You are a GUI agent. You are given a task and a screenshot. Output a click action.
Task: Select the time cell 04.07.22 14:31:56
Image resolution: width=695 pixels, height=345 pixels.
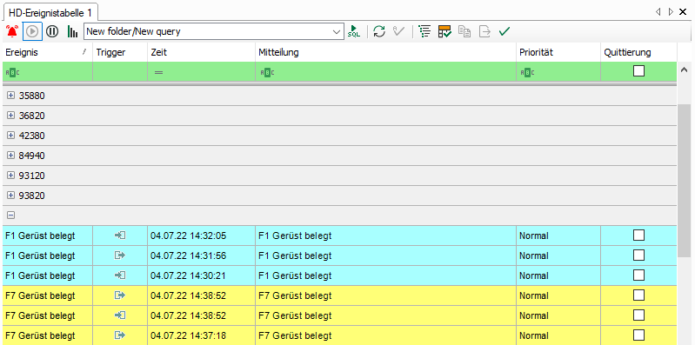pyautogui.click(x=201, y=255)
